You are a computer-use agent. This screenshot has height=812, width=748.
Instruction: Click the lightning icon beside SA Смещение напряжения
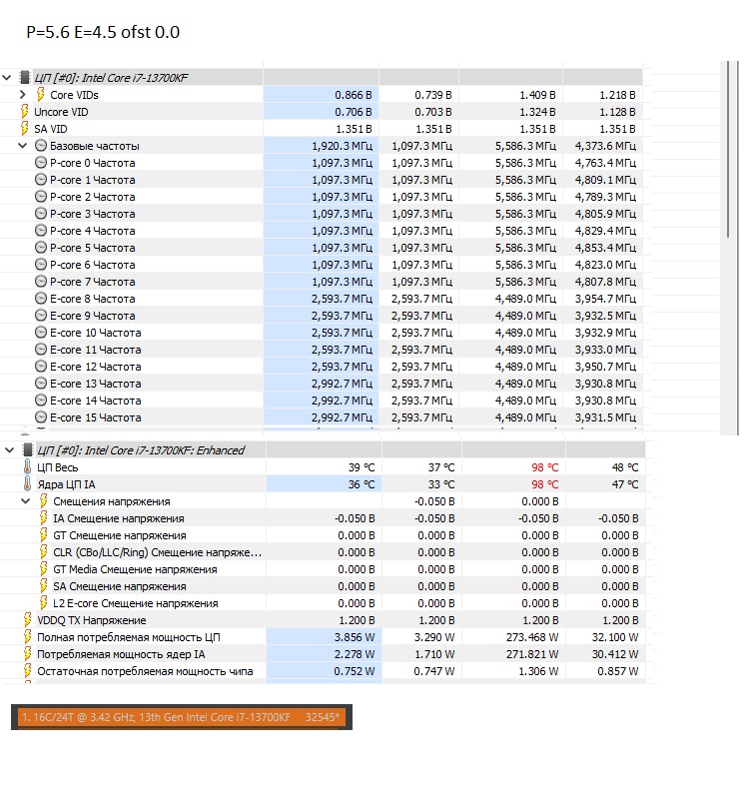point(44,585)
